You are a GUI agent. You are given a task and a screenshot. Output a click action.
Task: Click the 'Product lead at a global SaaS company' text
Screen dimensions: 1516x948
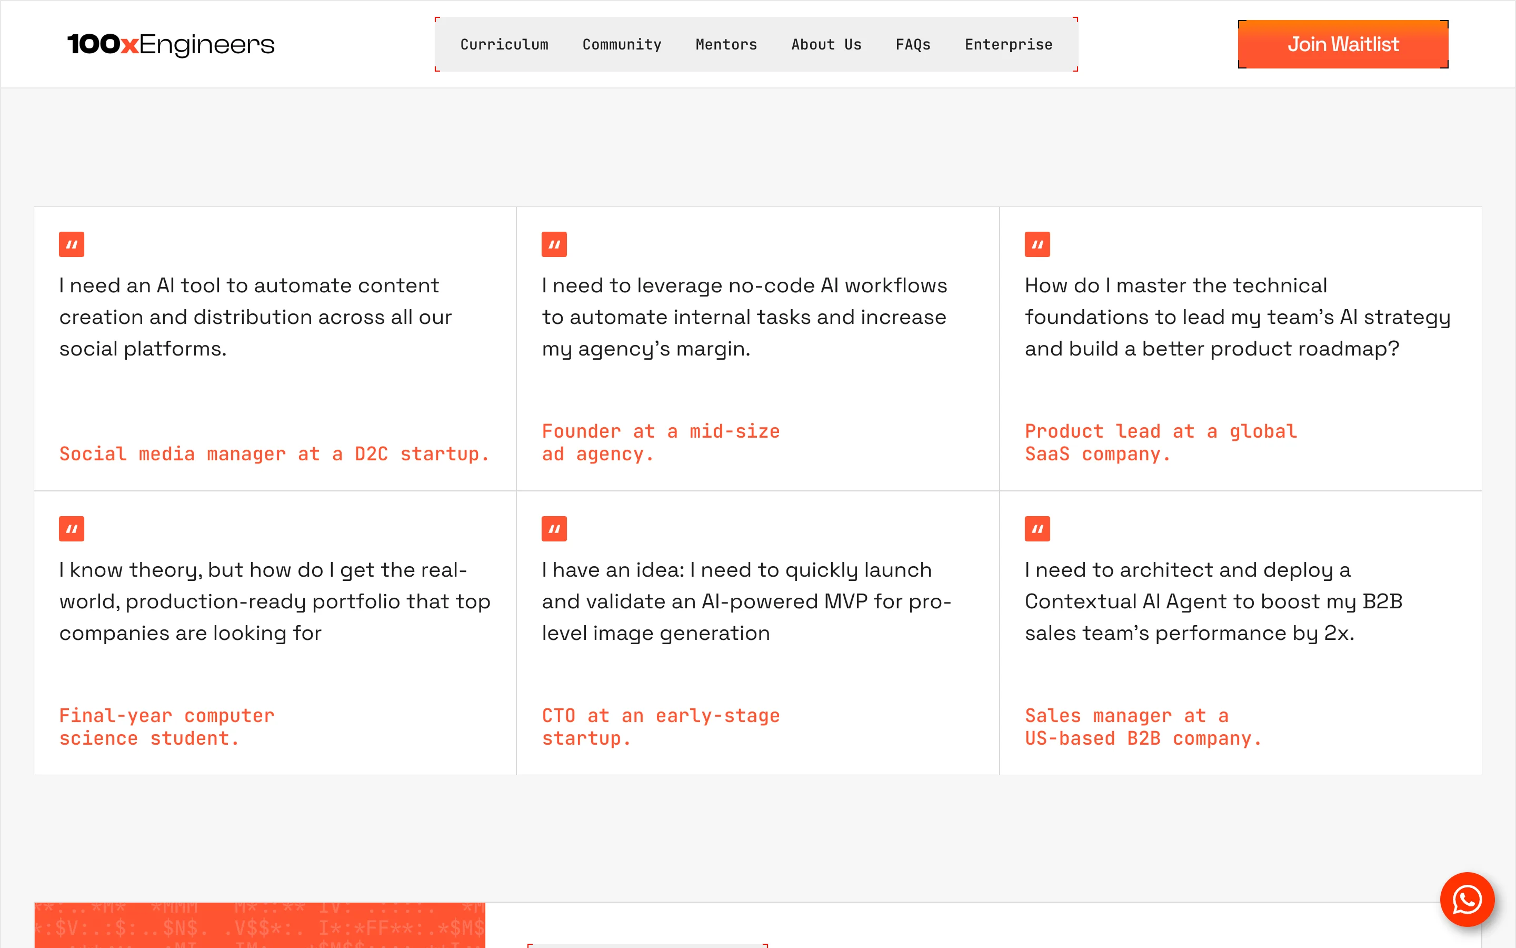click(x=1160, y=442)
